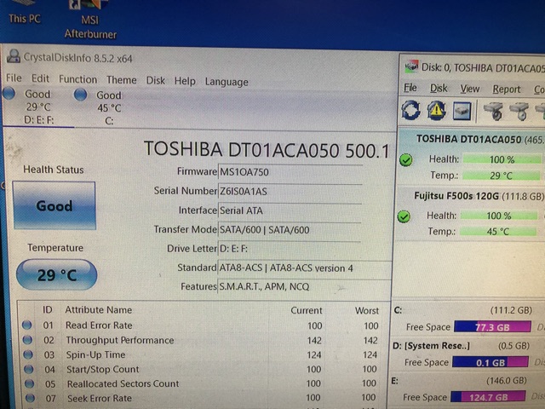
Task: Click the C: free space bar showing 77.3 GB
Action: tap(492, 327)
